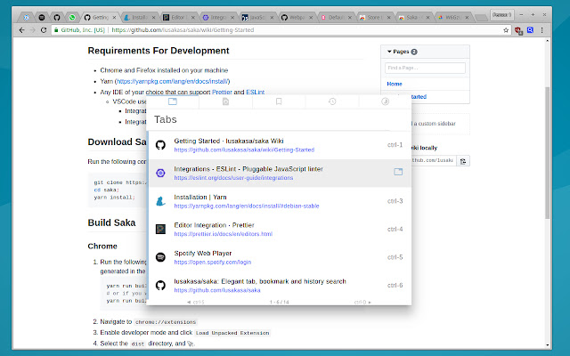Open Saka recently closed mode icon

pos(226,102)
